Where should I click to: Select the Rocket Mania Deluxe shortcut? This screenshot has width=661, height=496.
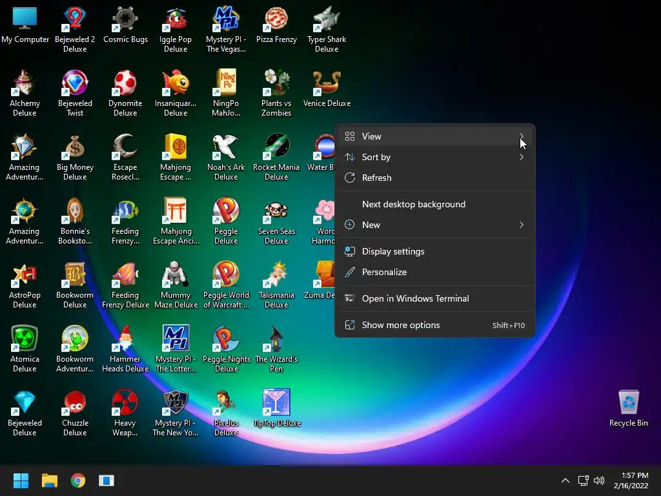click(x=276, y=158)
